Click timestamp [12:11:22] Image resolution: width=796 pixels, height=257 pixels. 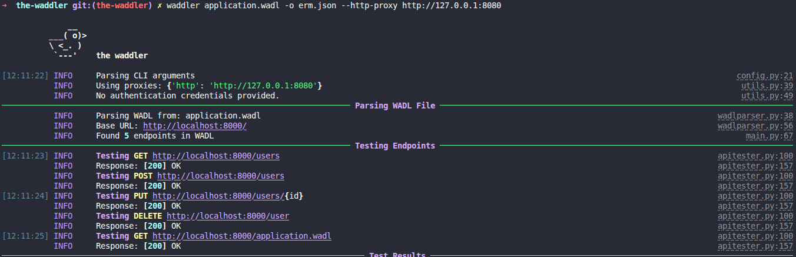pyautogui.click(x=25, y=76)
